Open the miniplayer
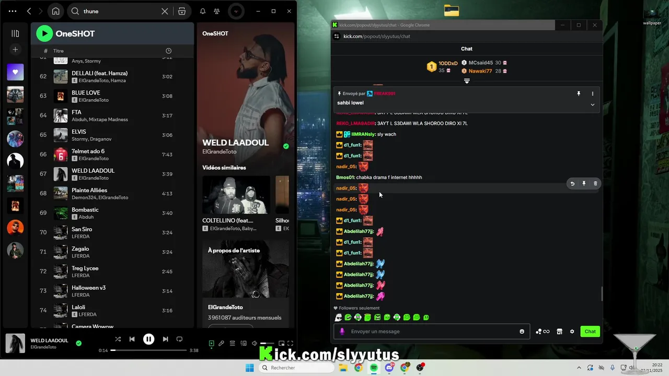 (281, 343)
